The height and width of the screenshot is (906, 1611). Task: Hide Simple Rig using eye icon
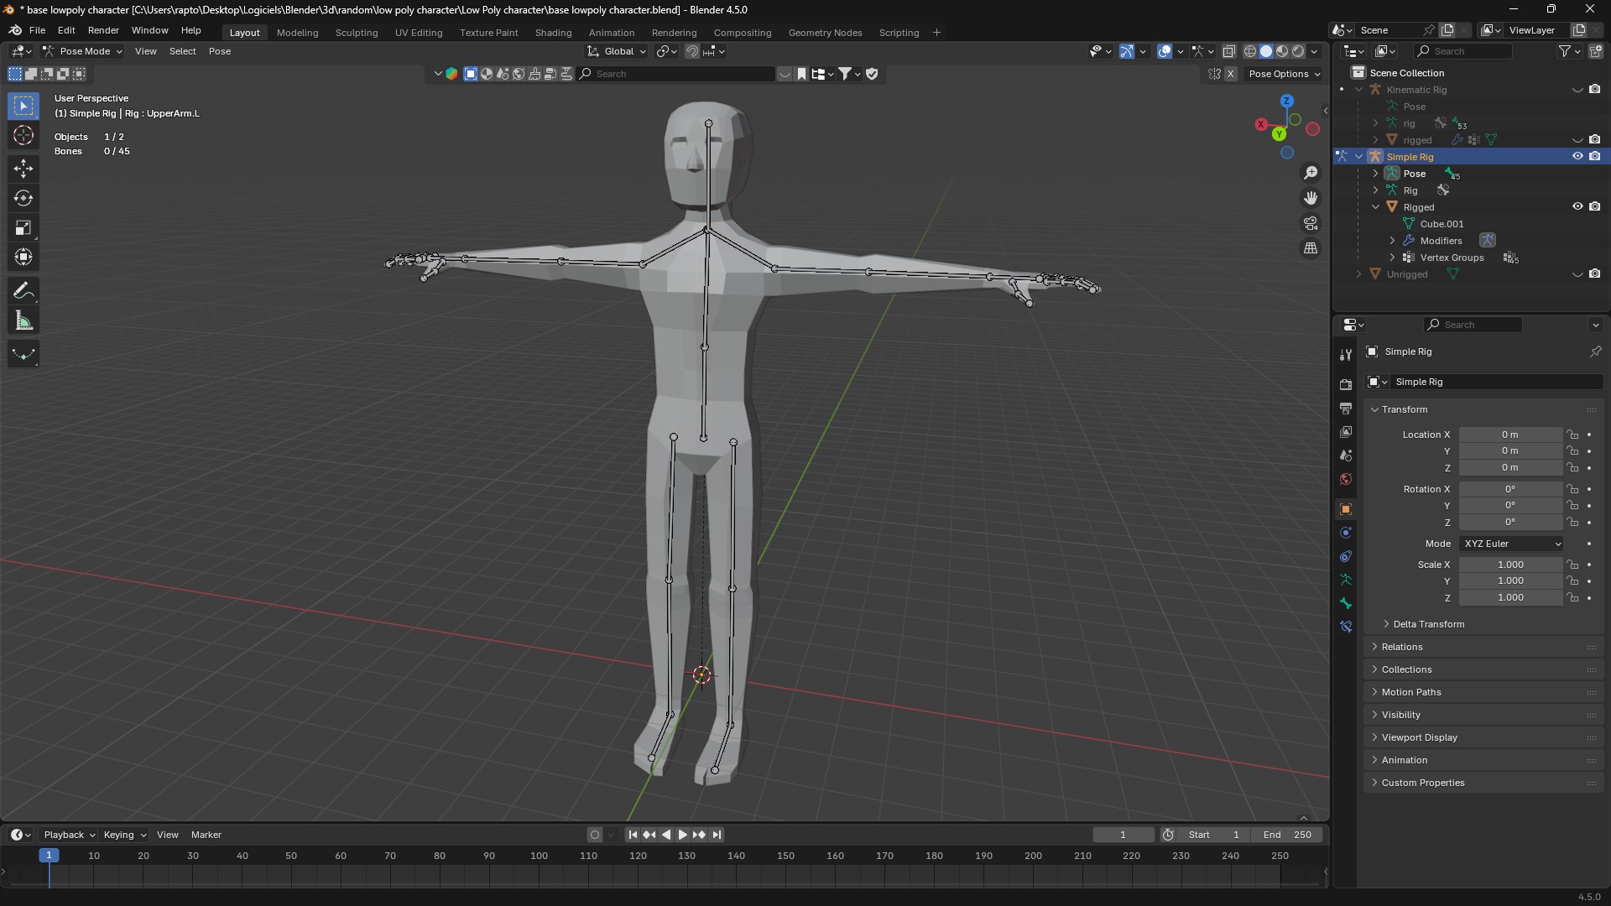click(x=1577, y=157)
